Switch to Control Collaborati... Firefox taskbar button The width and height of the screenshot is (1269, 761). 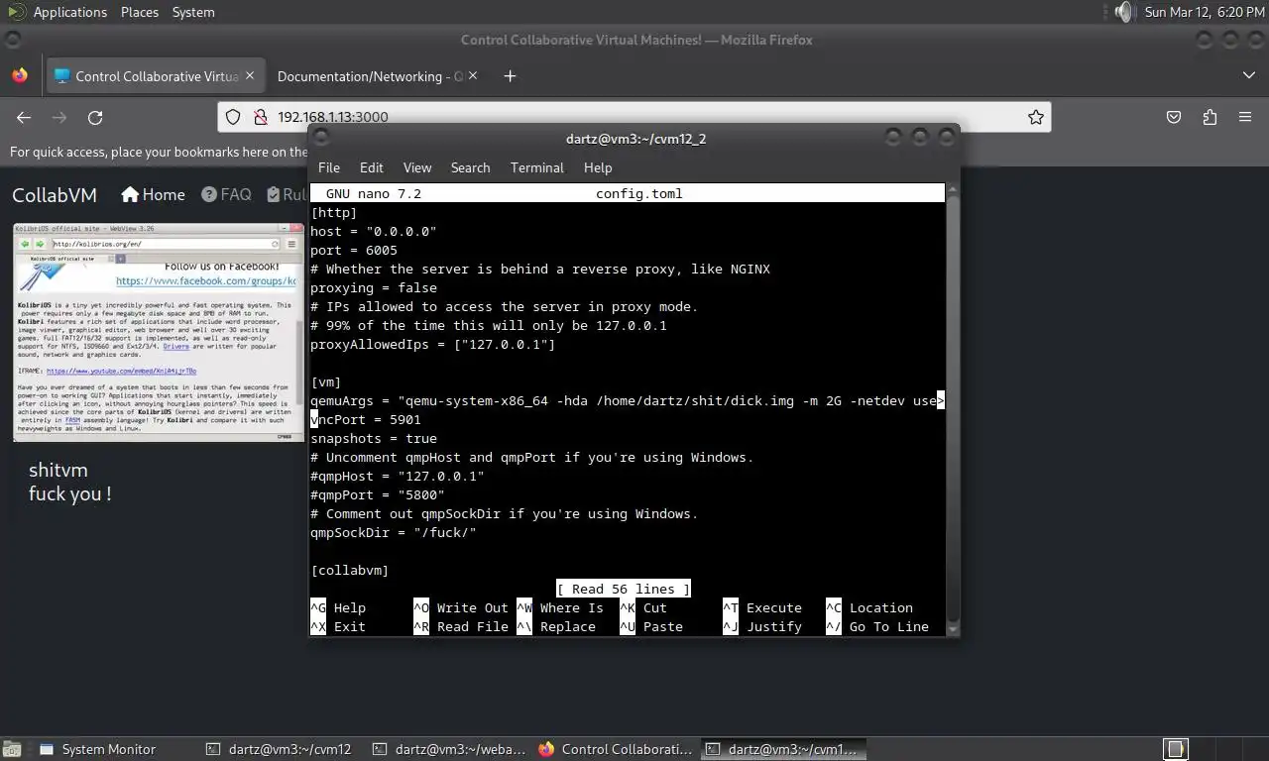[x=617, y=749]
